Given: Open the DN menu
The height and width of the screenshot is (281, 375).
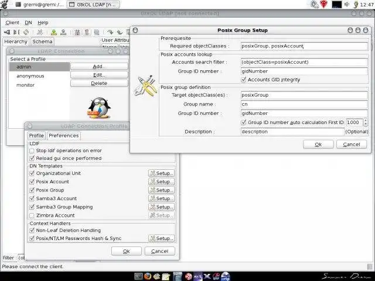Looking at the screenshot, I should point(28,23).
